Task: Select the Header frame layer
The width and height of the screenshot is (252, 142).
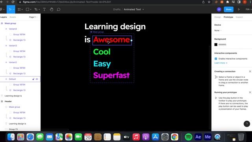Action: (x=8, y=101)
